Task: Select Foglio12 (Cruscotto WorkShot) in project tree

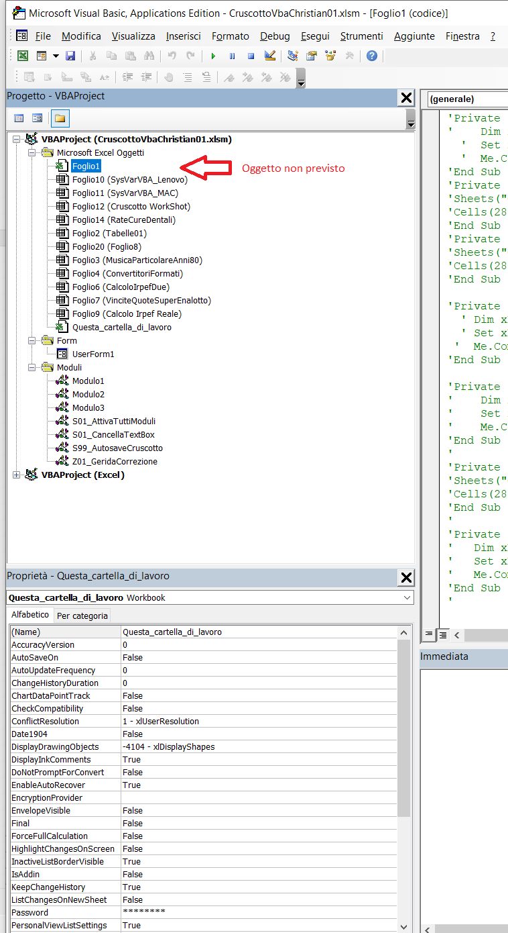Action: pos(131,206)
